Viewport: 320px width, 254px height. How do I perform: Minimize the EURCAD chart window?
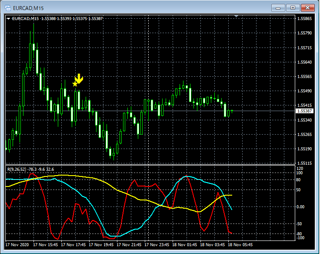278,8
